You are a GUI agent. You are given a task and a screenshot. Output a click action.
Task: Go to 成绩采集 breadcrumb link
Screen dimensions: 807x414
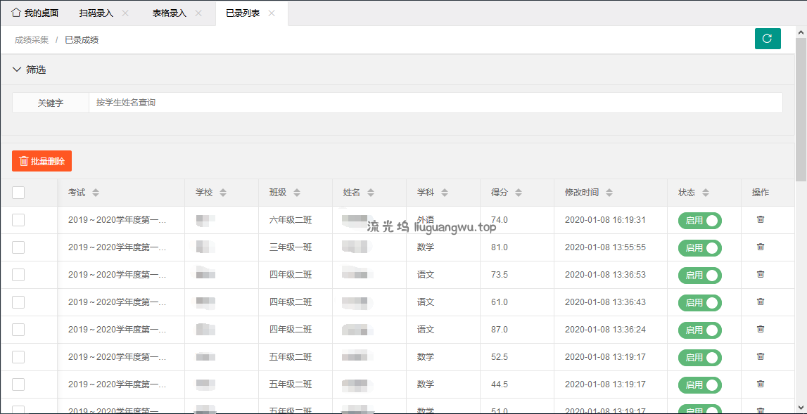click(32, 40)
